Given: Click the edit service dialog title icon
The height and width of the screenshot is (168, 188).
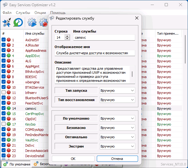Looking at the screenshot, I should click(x=52, y=18).
